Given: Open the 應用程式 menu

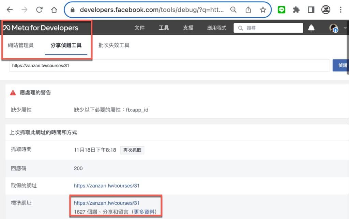Looking at the screenshot, I should [217, 28].
